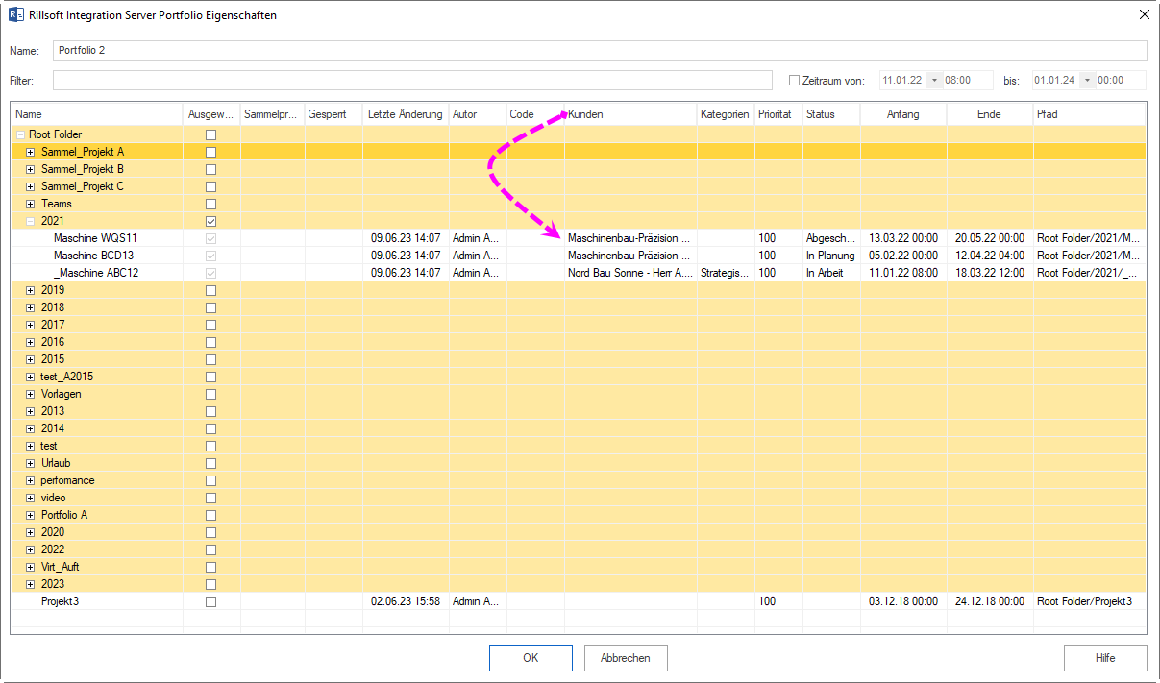Select the 2014 folder row
The image size is (1160, 683).
coord(578,428)
